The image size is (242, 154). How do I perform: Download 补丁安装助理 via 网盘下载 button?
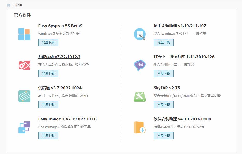(x=164, y=42)
